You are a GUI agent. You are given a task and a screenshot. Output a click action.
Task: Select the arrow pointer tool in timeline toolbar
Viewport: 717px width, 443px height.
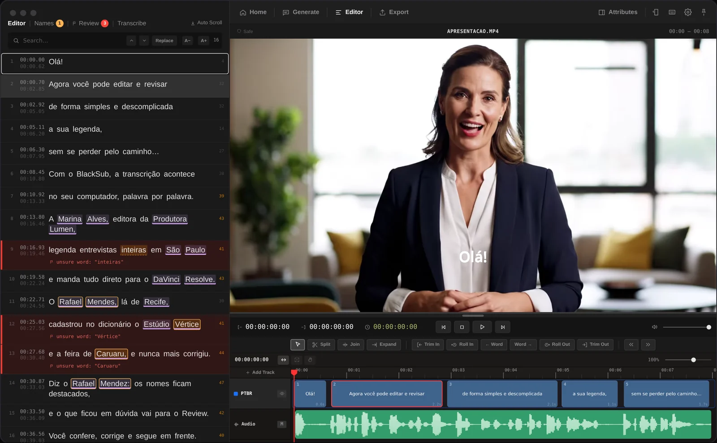298,345
